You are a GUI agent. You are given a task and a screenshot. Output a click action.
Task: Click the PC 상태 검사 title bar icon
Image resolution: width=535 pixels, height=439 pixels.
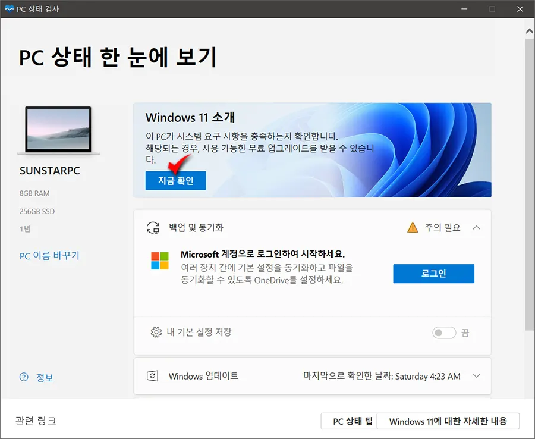point(9,8)
